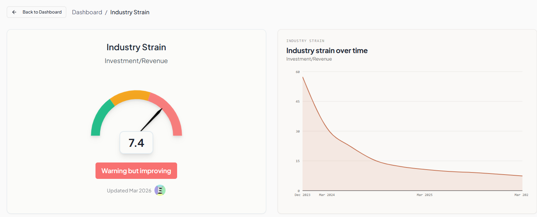This screenshot has width=537, height=217.
Task: Click the Dec 2023 axis label
Action: (303, 195)
